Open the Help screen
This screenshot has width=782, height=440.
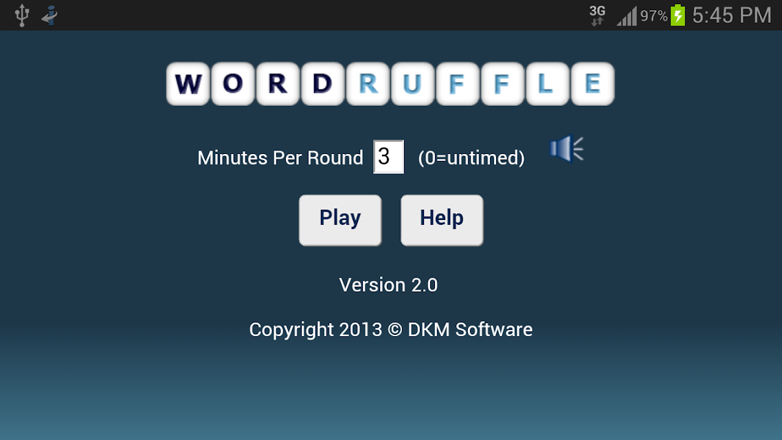[x=442, y=220]
